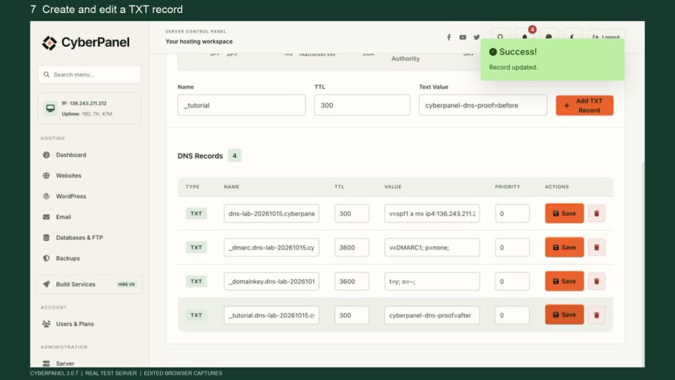This screenshot has width=675, height=380.
Task: Delete the _domainkey TXT record
Action: (x=596, y=281)
